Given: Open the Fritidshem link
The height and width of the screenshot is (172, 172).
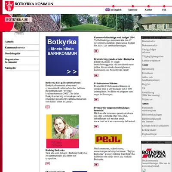Looking at the screenshot, I should point(147,73).
